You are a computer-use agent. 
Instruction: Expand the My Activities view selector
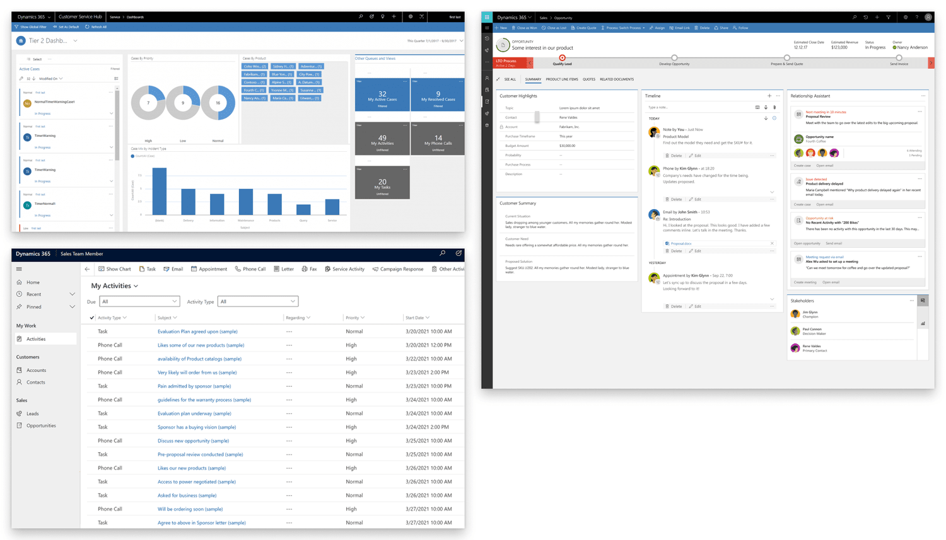tap(136, 286)
